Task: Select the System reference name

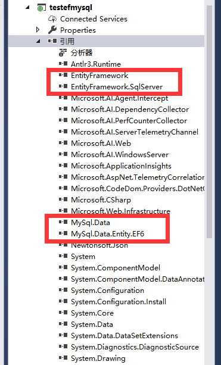Action: [83, 257]
